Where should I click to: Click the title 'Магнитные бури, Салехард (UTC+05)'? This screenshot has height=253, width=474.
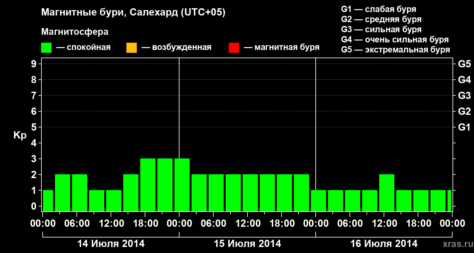pyautogui.click(x=133, y=13)
